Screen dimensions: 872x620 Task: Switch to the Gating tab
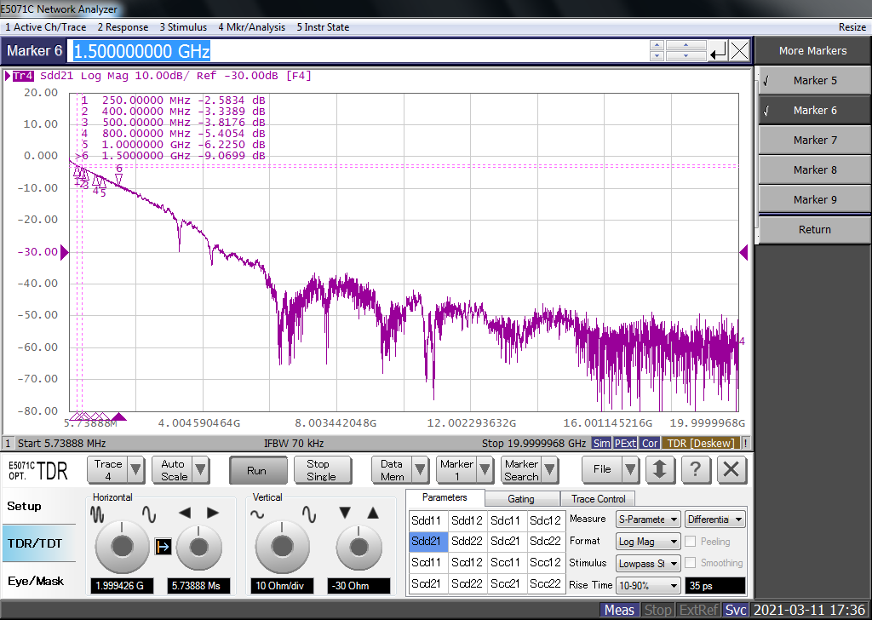tap(521, 499)
